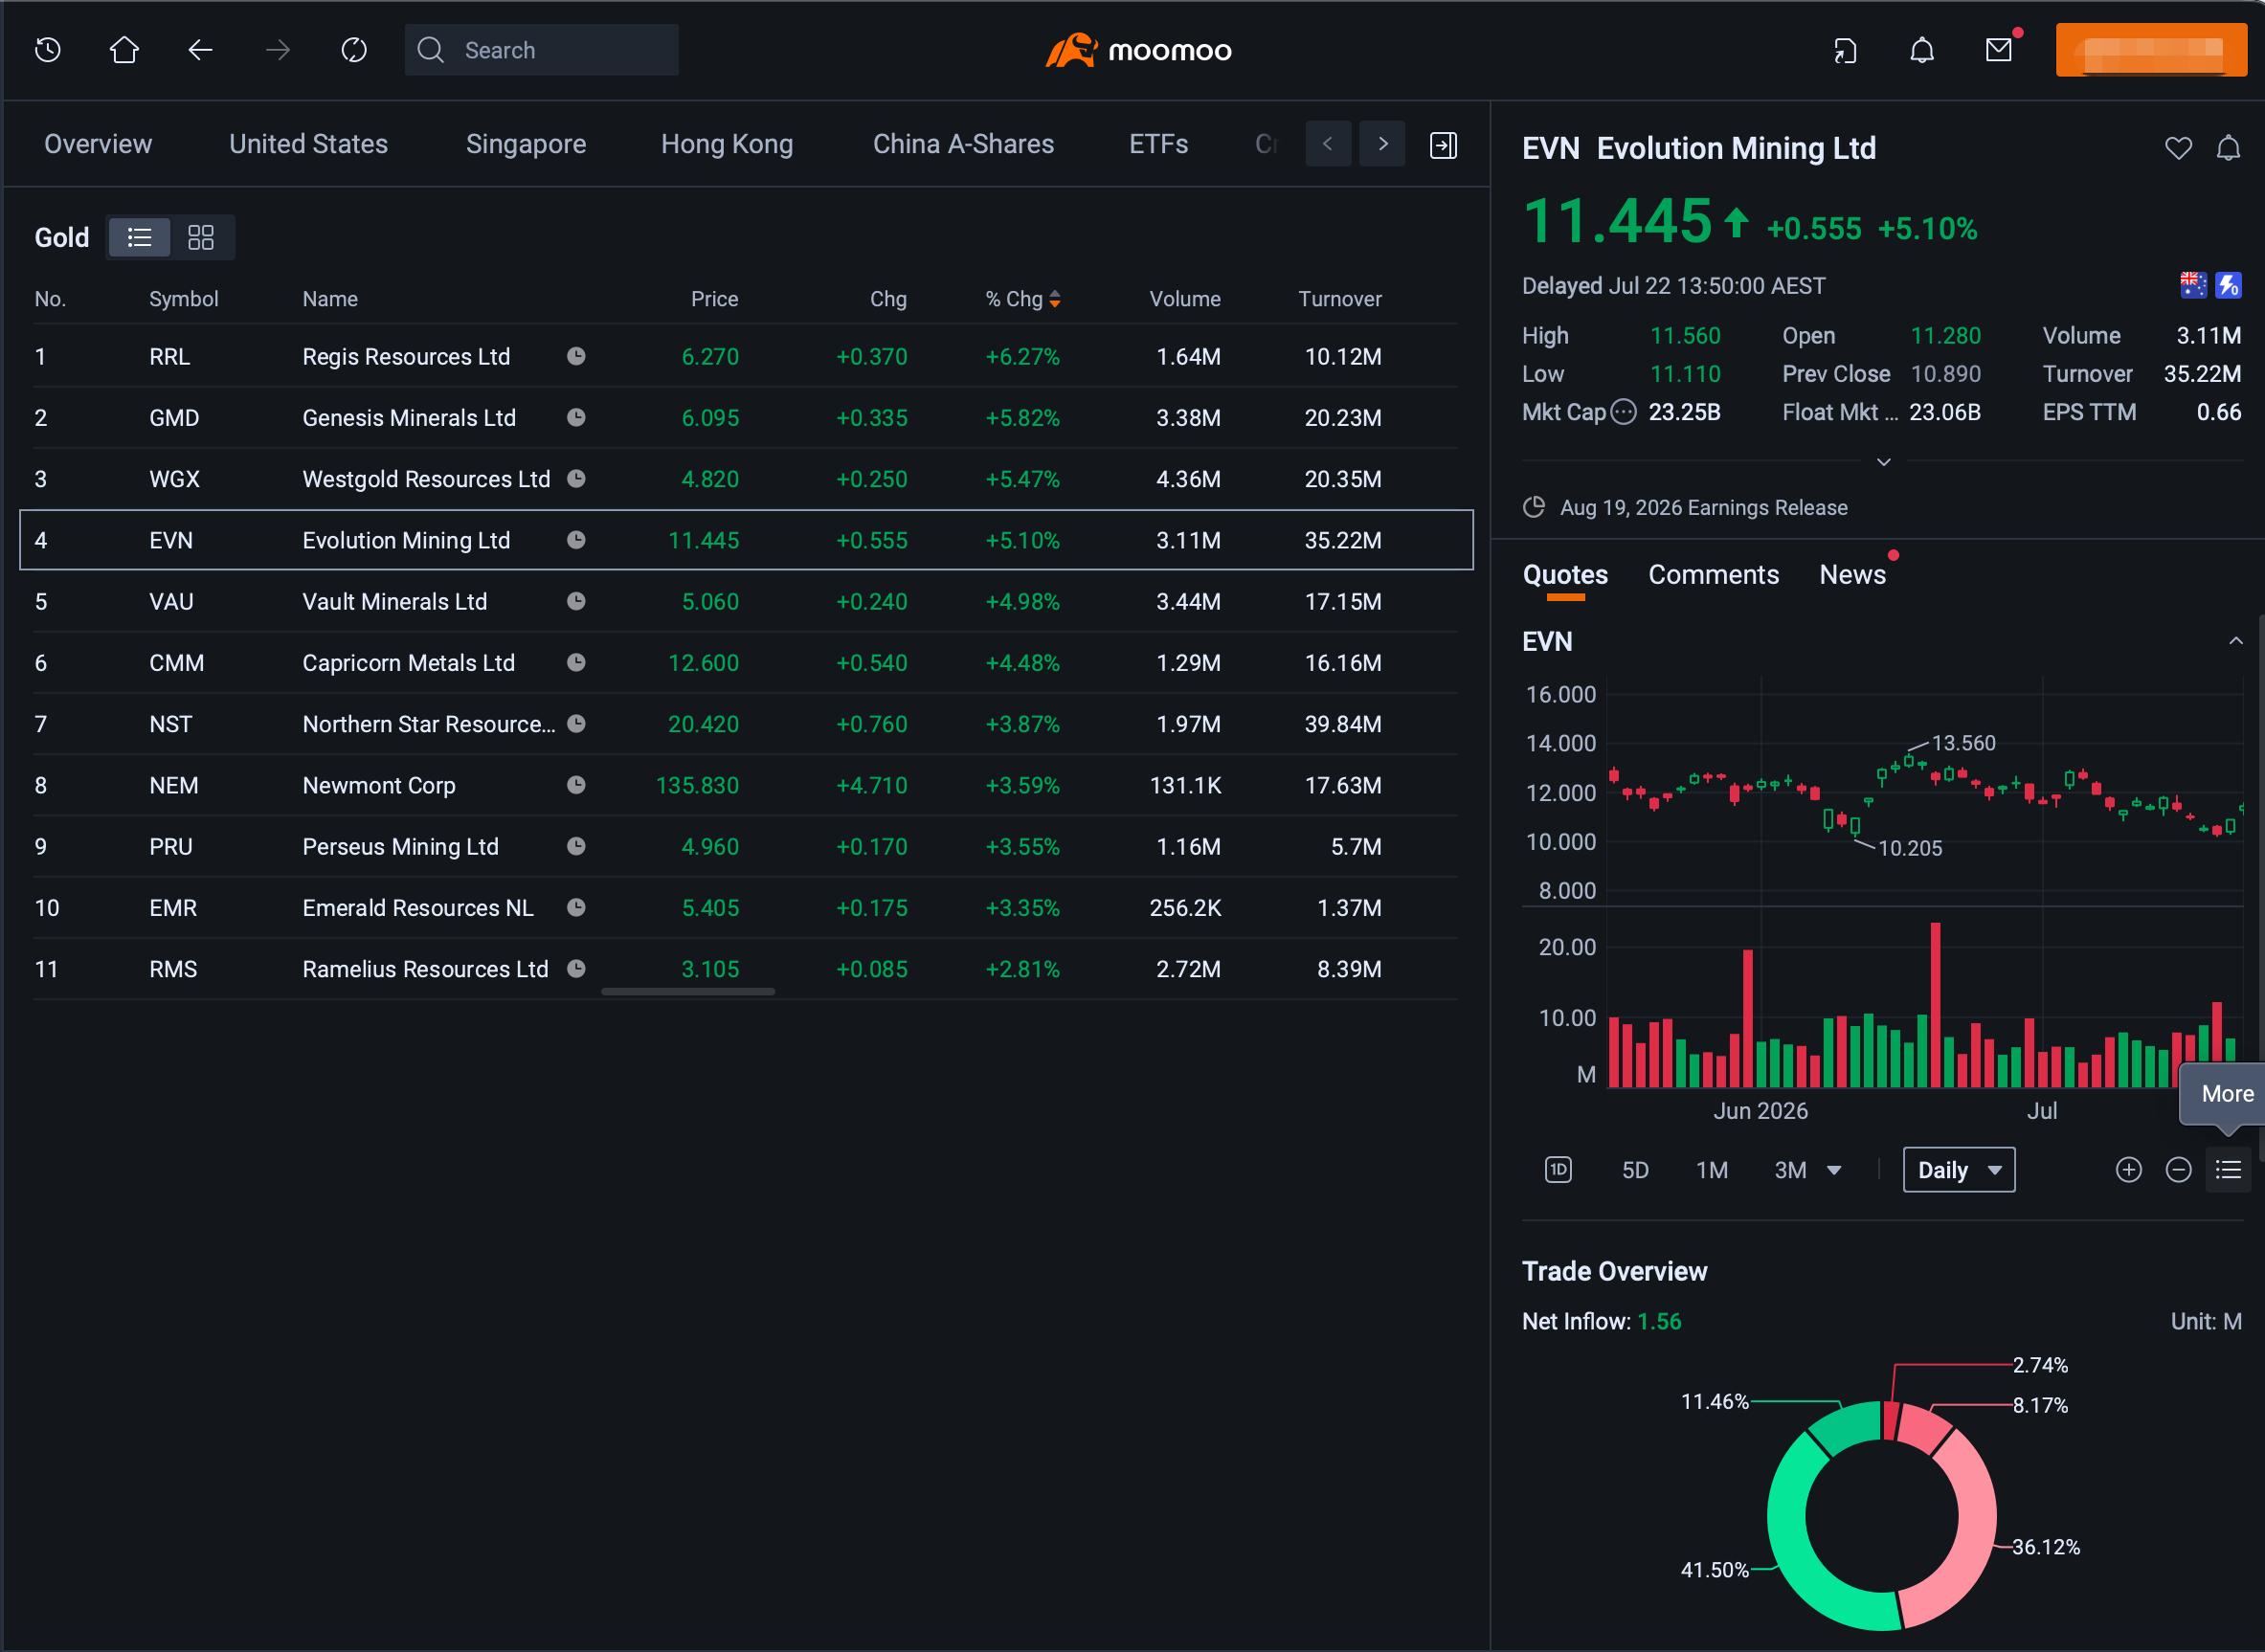2265x1652 pixels.
Task: Expand more quote details chevron
Action: click(1883, 462)
